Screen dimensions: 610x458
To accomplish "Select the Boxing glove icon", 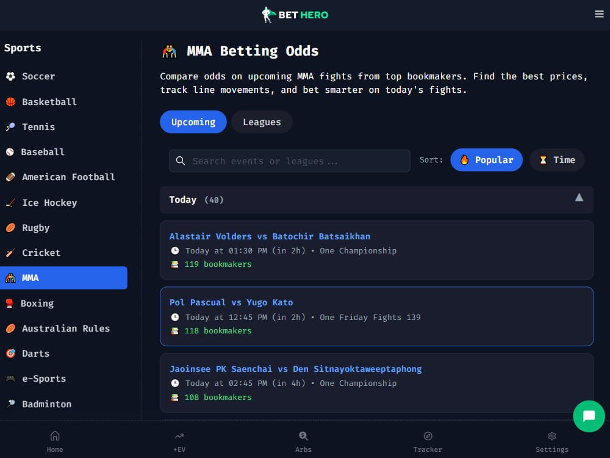I will (10, 303).
